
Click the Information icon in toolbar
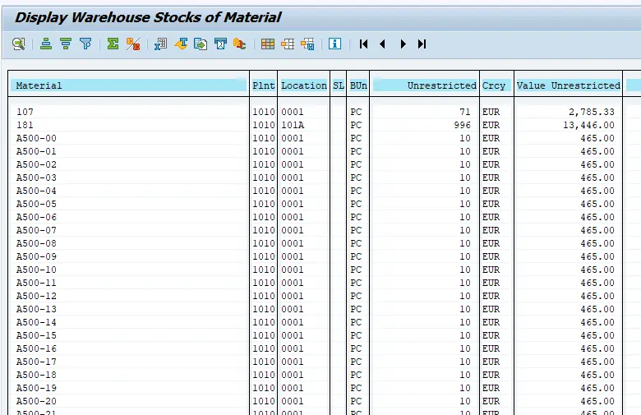coord(334,44)
